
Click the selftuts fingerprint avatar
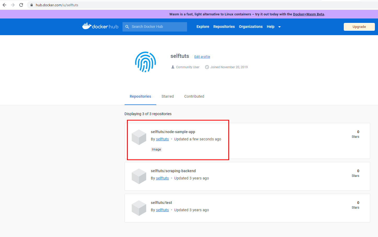click(x=146, y=62)
